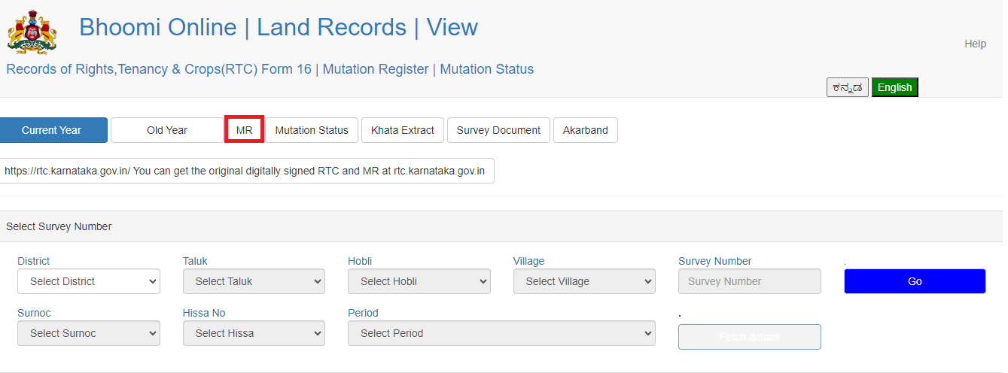
Task: Open the MR tab
Action: point(244,130)
